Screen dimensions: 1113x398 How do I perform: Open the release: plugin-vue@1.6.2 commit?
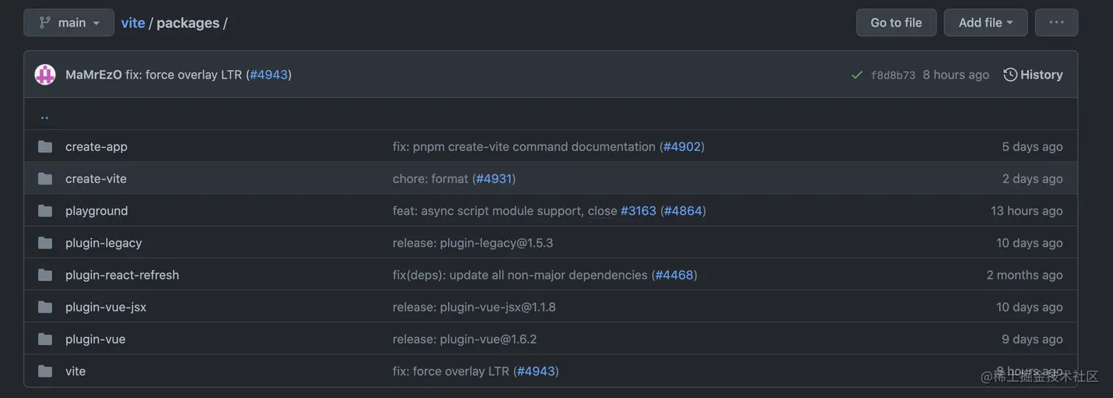click(464, 339)
